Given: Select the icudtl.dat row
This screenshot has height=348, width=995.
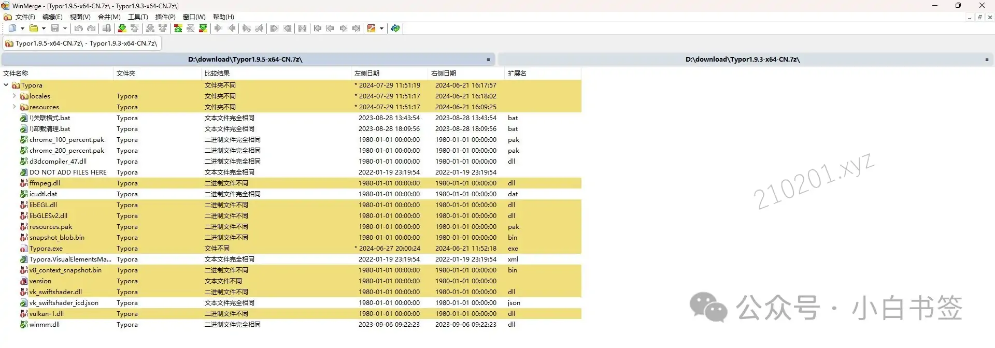Looking at the screenshot, I should tap(291, 194).
